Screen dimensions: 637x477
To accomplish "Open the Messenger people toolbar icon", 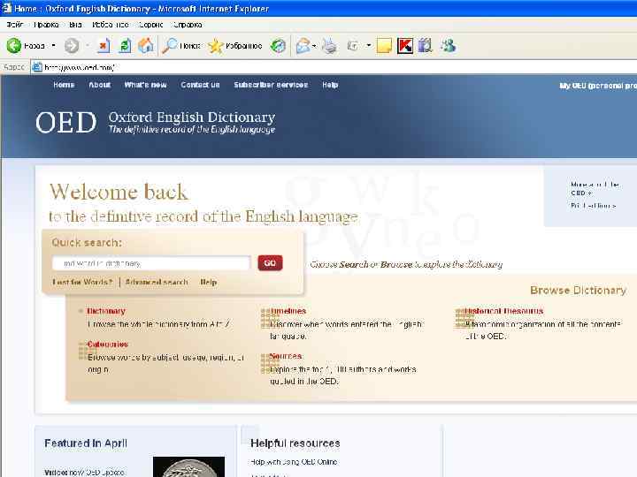I will [449, 46].
